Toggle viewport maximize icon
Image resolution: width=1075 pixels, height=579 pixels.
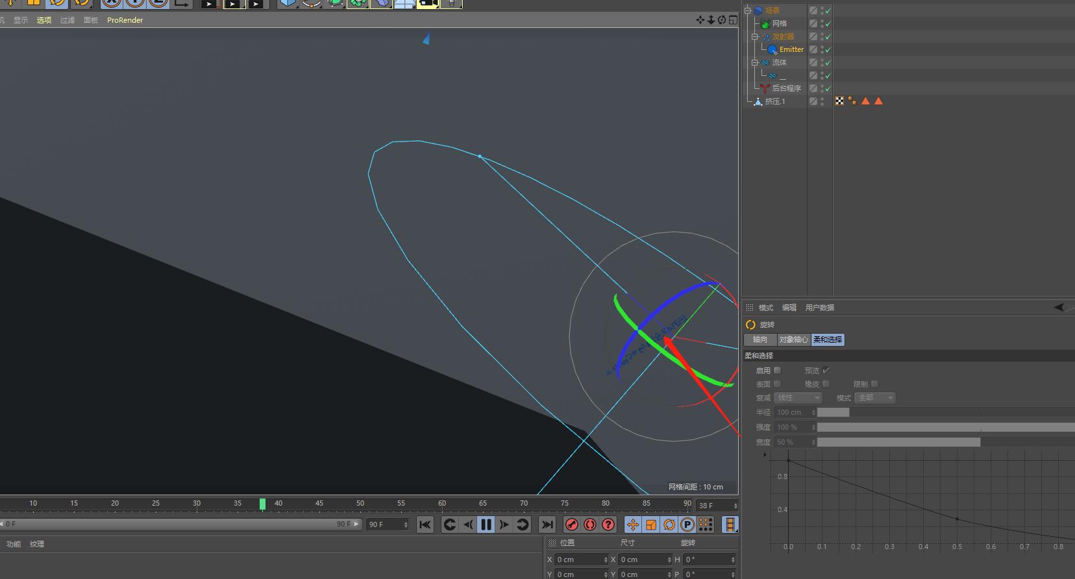click(x=733, y=20)
